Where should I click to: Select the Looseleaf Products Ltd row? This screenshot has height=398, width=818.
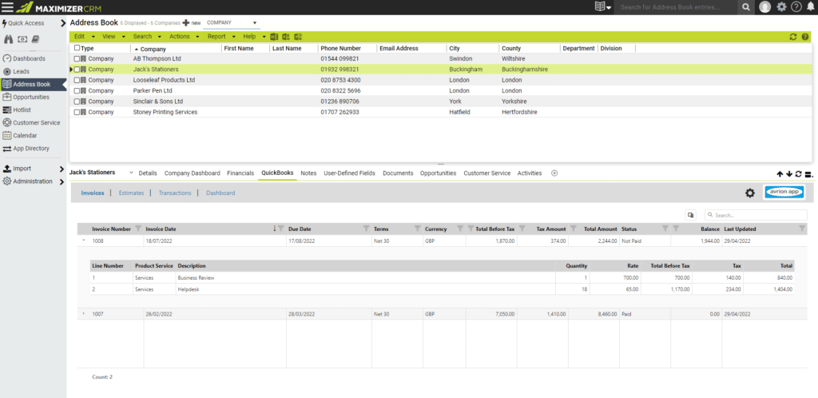[x=441, y=81]
